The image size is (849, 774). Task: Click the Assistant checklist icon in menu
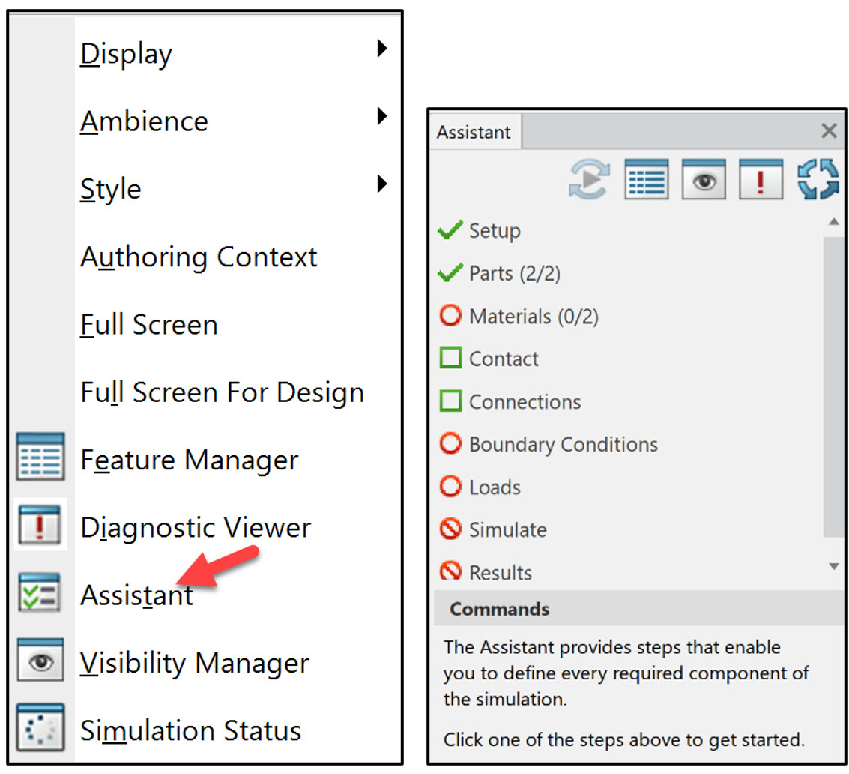40,595
